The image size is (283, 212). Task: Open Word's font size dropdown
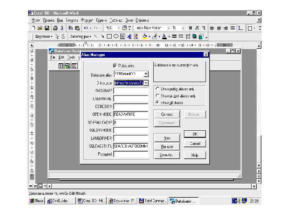[183, 28]
